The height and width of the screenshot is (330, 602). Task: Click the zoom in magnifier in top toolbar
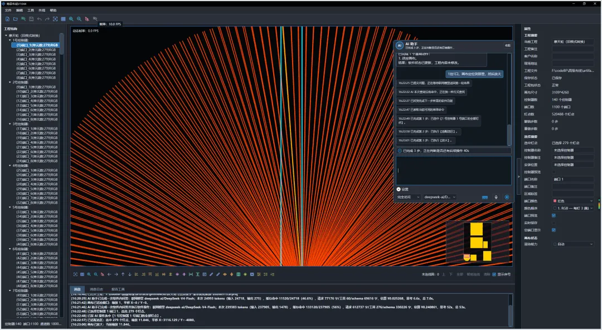point(71,19)
